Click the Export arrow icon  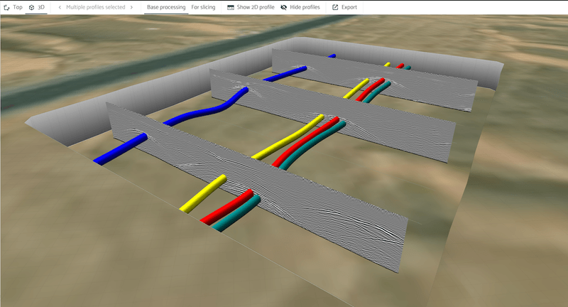point(335,7)
